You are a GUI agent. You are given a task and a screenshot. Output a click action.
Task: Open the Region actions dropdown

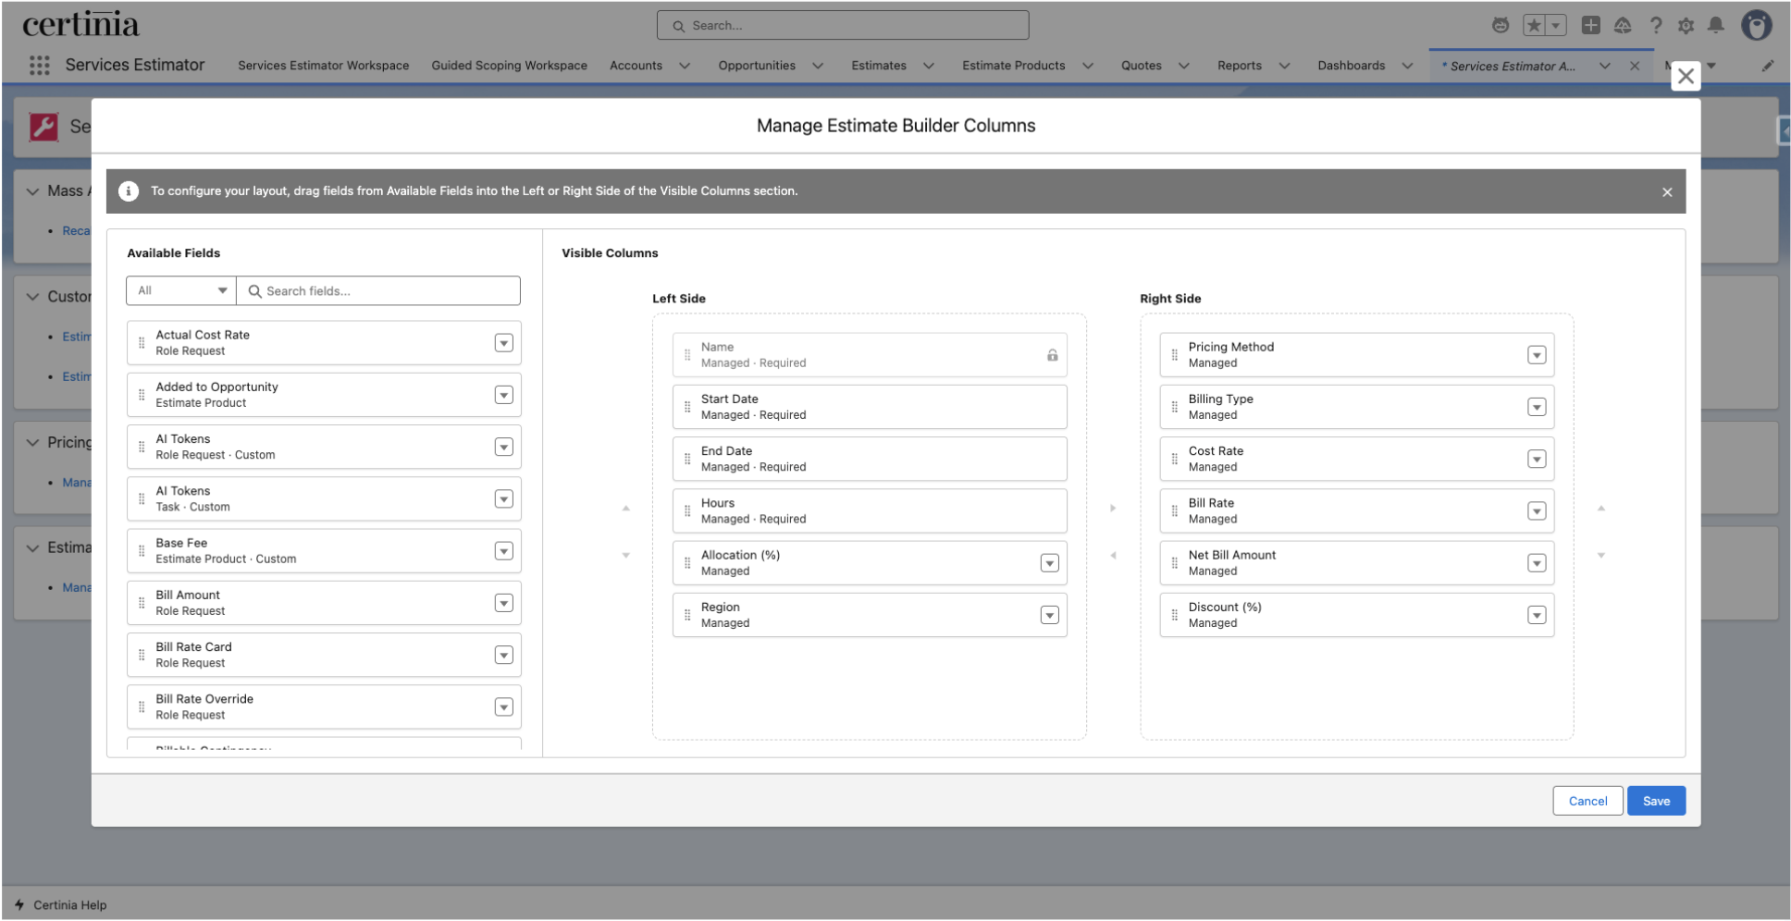1049,615
